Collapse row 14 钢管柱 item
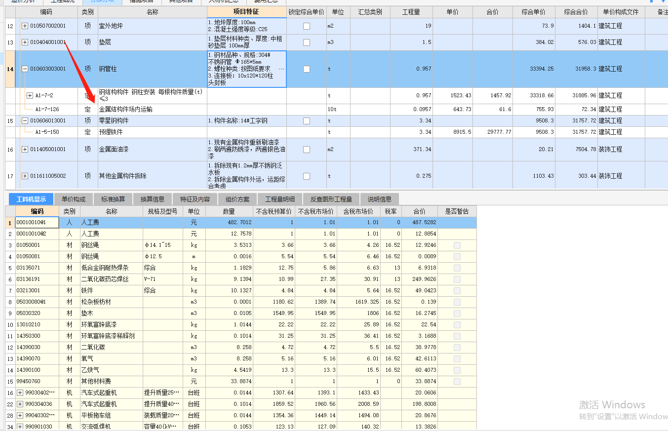This screenshot has height=431, width=668. (x=25, y=69)
